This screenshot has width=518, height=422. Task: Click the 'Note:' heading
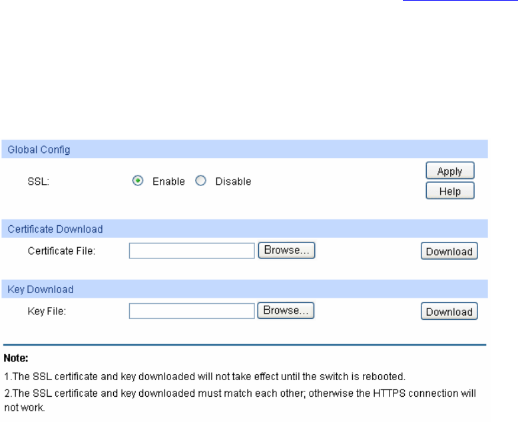click(x=16, y=358)
